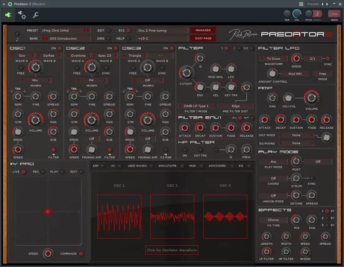The image size is (344, 267).
Task: Go to next preset with right Presets arrow
Action: (x=327, y=4)
